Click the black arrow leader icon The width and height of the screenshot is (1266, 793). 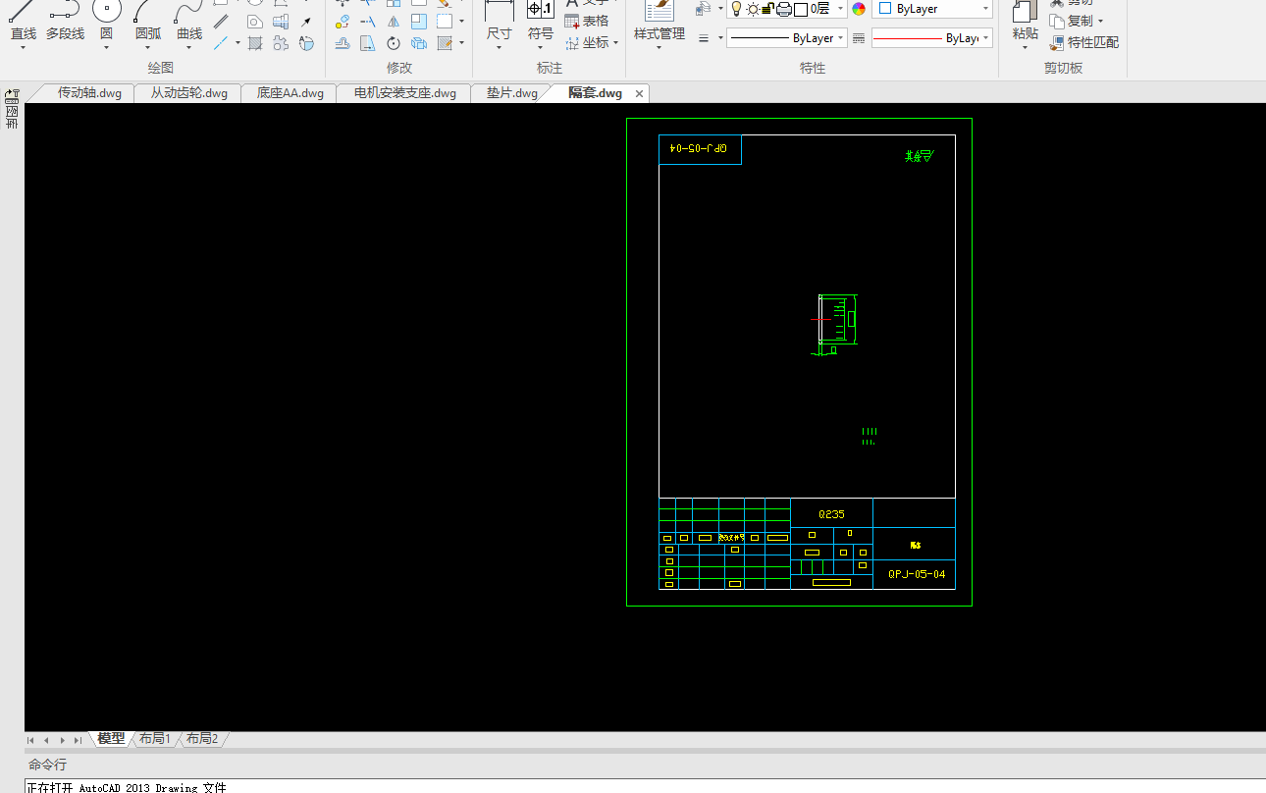306,22
